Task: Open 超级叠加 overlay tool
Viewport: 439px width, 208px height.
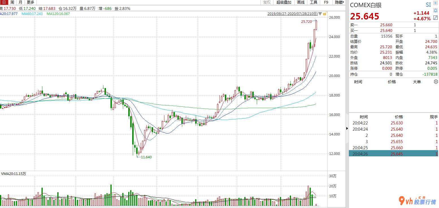Action: pos(284,2)
